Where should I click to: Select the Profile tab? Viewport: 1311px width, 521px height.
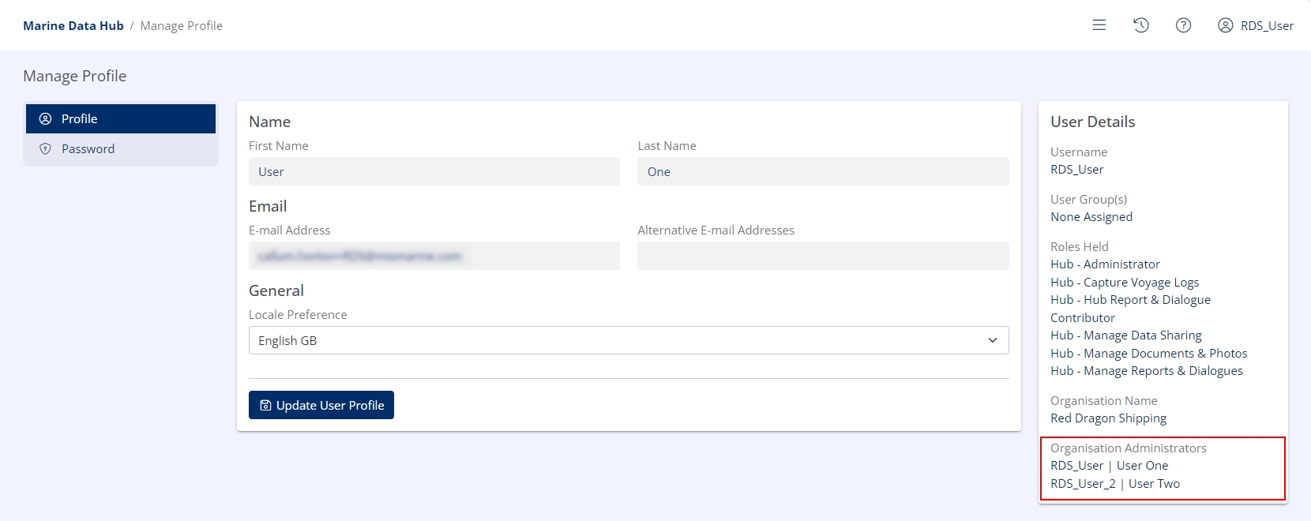[x=121, y=119]
